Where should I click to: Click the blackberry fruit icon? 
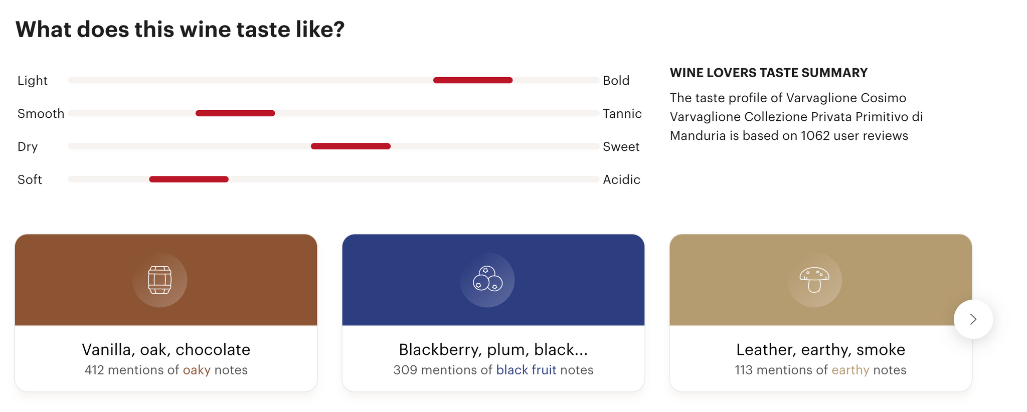pos(487,280)
